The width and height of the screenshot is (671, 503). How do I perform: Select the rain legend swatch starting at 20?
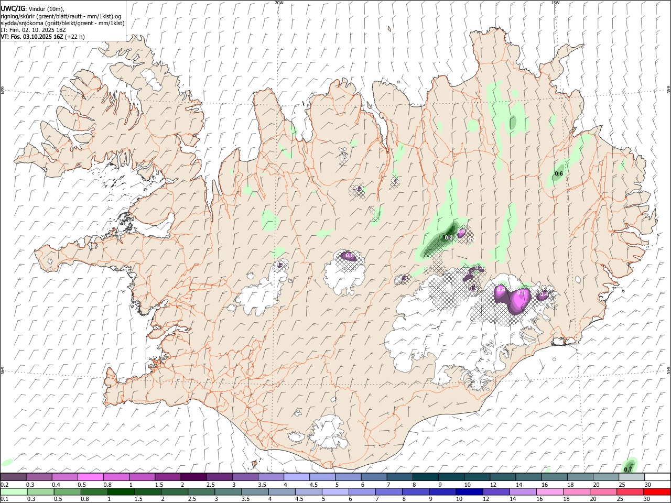point(603,492)
